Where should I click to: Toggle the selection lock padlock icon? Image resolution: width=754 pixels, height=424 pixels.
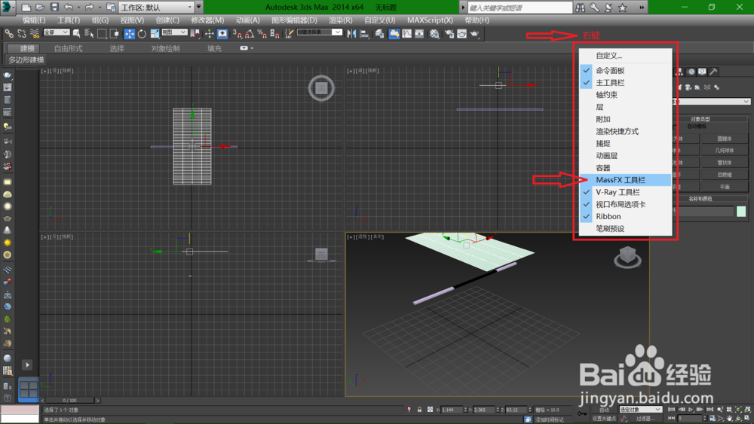[419, 410]
